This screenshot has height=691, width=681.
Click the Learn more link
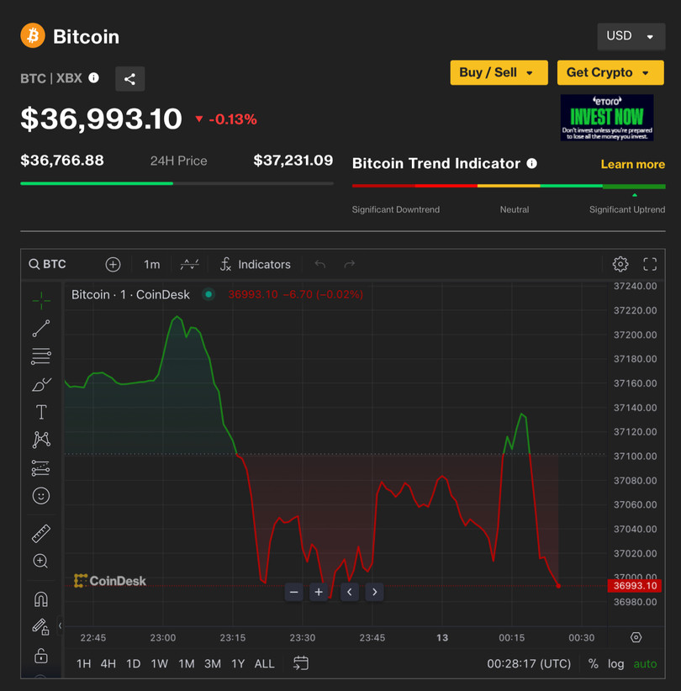632,164
